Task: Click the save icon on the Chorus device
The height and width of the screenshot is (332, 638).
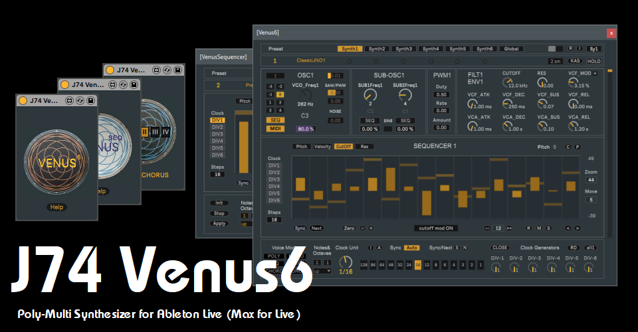Action: pos(177,70)
